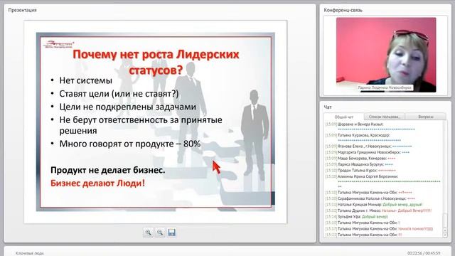Screen dimensions: 455x256
Task: Click the 'Чат' panel title
Action: pyautogui.click(x=328, y=107)
